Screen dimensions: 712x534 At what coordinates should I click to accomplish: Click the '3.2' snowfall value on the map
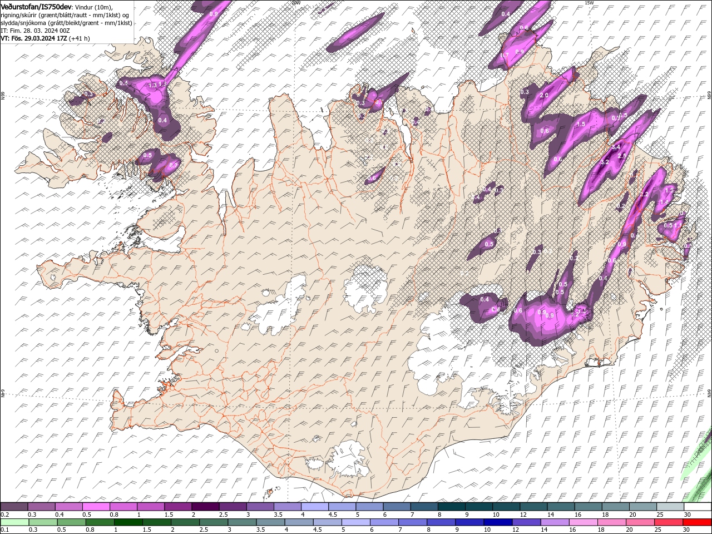pos(605,162)
